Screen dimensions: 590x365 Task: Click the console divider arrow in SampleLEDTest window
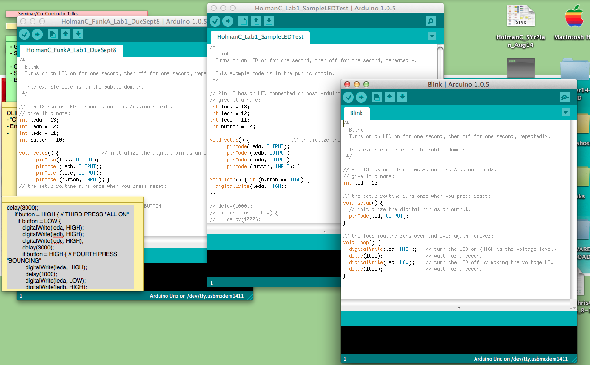coord(325,231)
